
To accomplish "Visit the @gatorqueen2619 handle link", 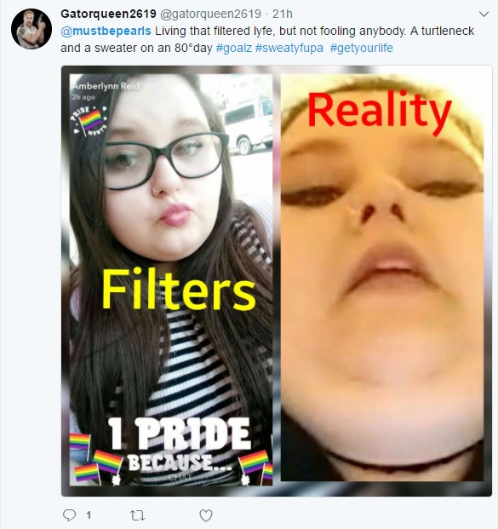I will coord(210,14).
